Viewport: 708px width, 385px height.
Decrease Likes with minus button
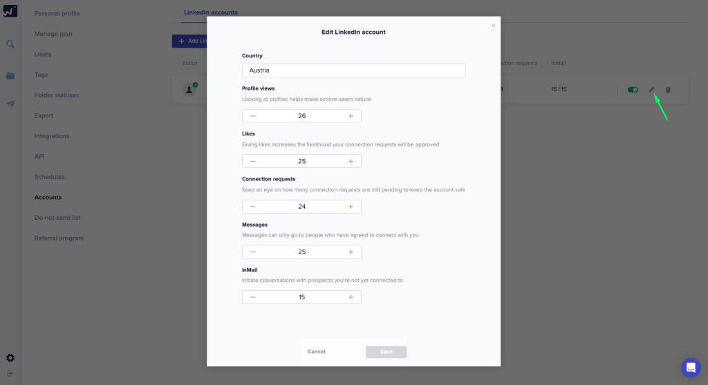point(253,161)
